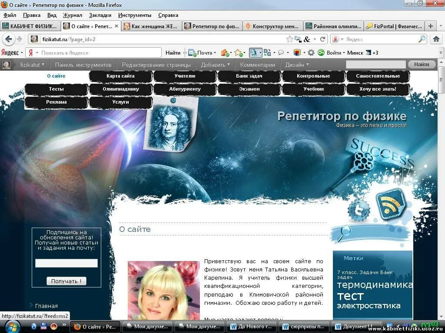Expand the Yandex toolbar overflow chevron
Screen dimensions: 445x333
(x=441, y=52)
